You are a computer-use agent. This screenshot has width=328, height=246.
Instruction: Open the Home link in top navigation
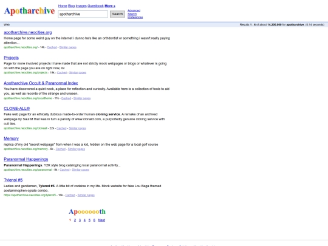pos(63,6)
